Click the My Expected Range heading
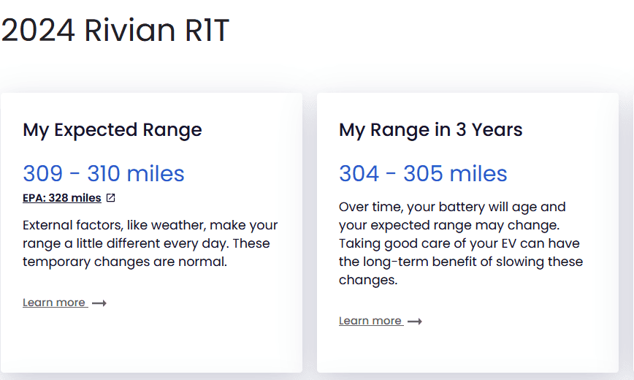This screenshot has height=380, width=634. click(112, 130)
